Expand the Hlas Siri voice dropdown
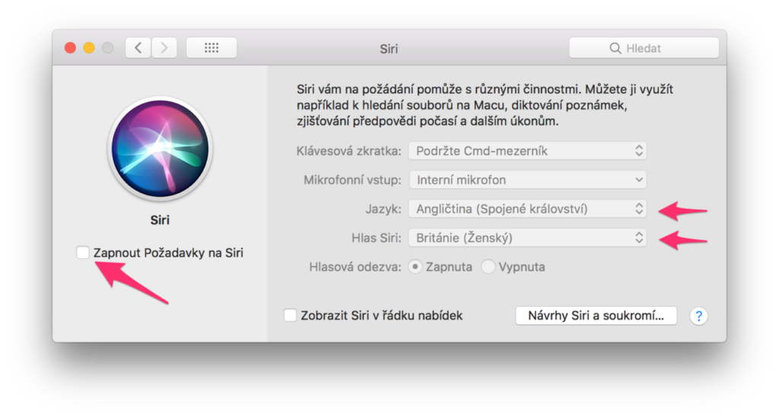779x417 pixels. tap(527, 238)
